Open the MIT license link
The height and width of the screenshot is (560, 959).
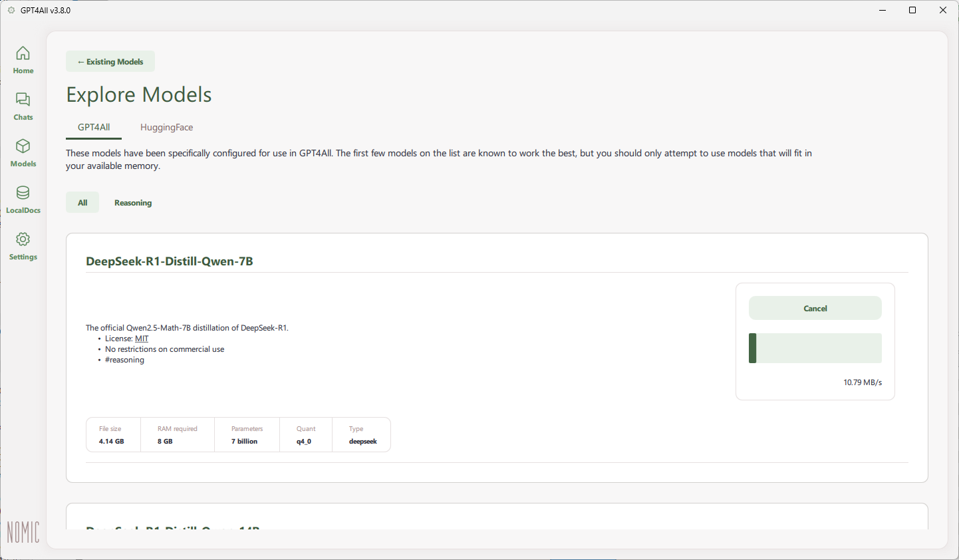coord(142,339)
